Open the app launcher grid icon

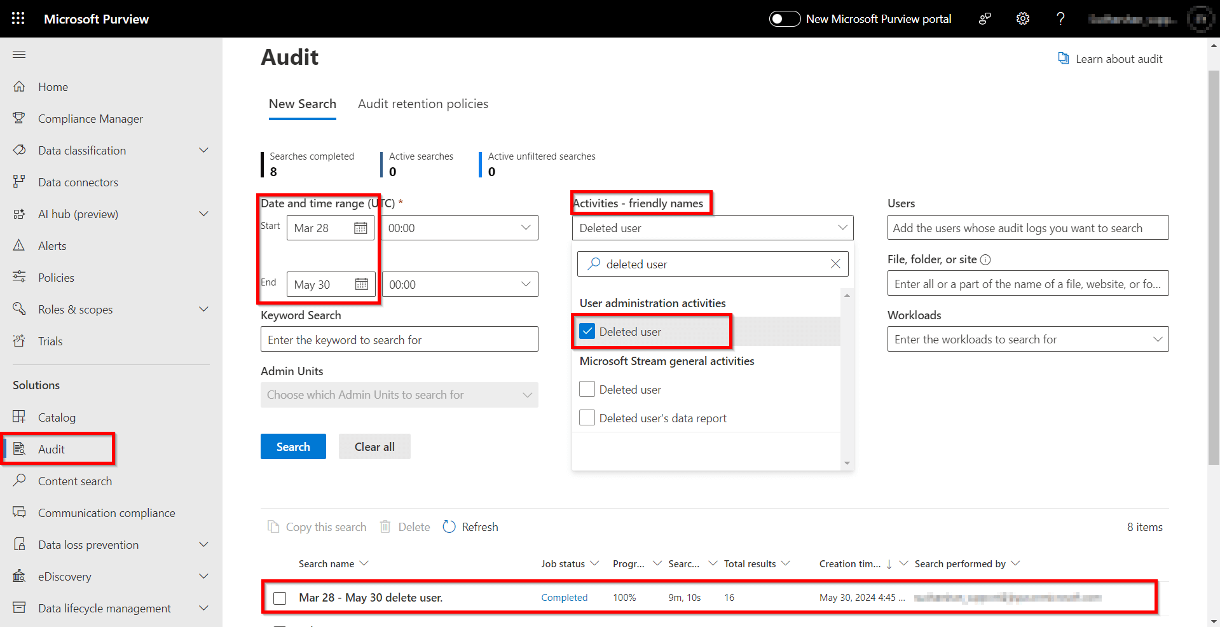pos(18,18)
